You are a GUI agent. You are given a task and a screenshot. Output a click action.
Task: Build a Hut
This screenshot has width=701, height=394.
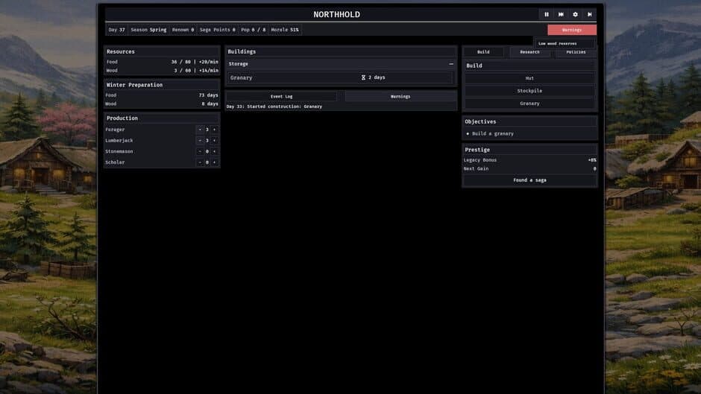[529, 78]
